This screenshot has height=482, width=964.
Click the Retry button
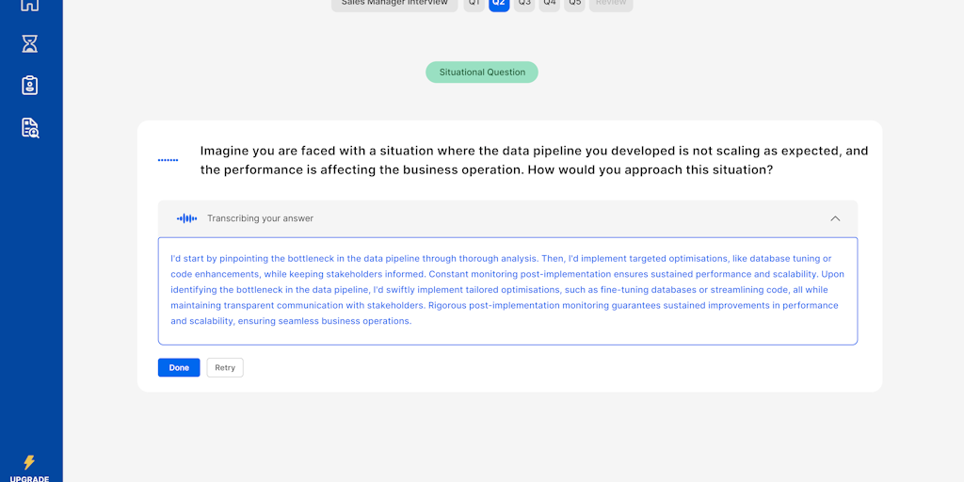(225, 368)
